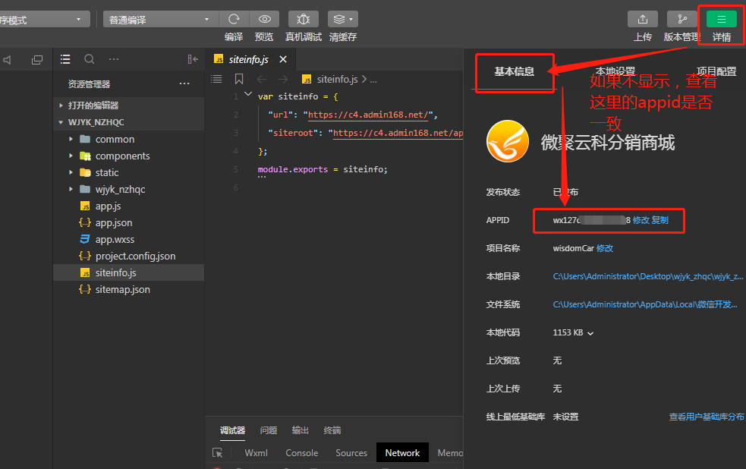This screenshot has width=746, height=469.
Task: Open the search icon in sidebar
Action: point(89,59)
